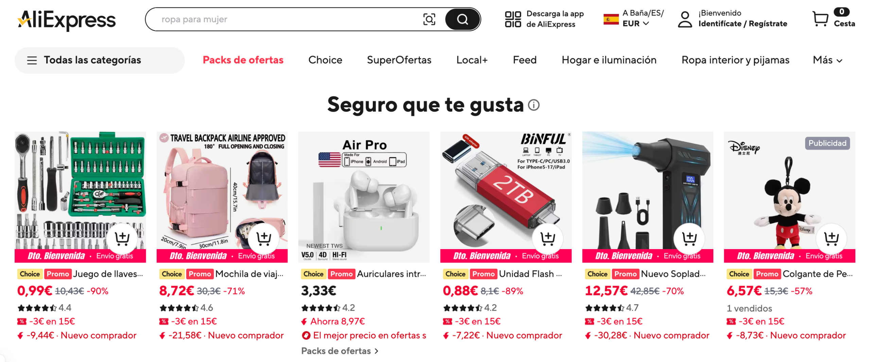The image size is (870, 362).
Task: Open the Air Pro earbuds product thumbnail
Action: pyautogui.click(x=364, y=197)
